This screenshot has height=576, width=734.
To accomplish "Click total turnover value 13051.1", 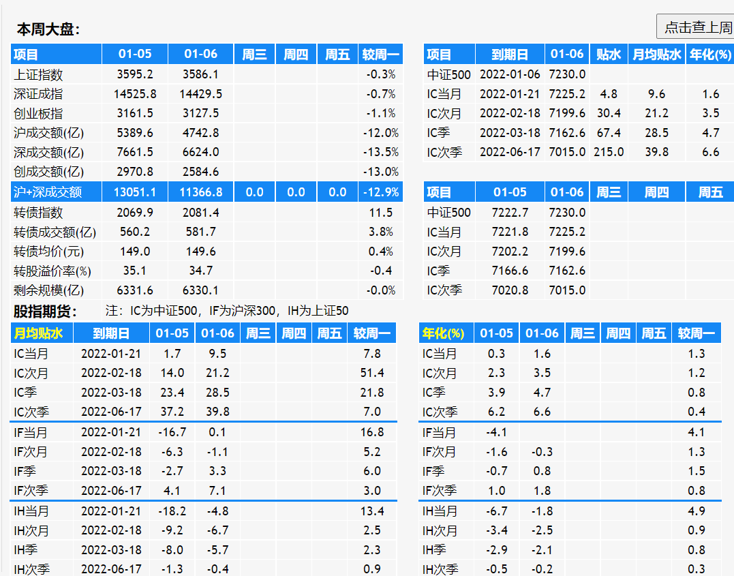I will point(135,192).
